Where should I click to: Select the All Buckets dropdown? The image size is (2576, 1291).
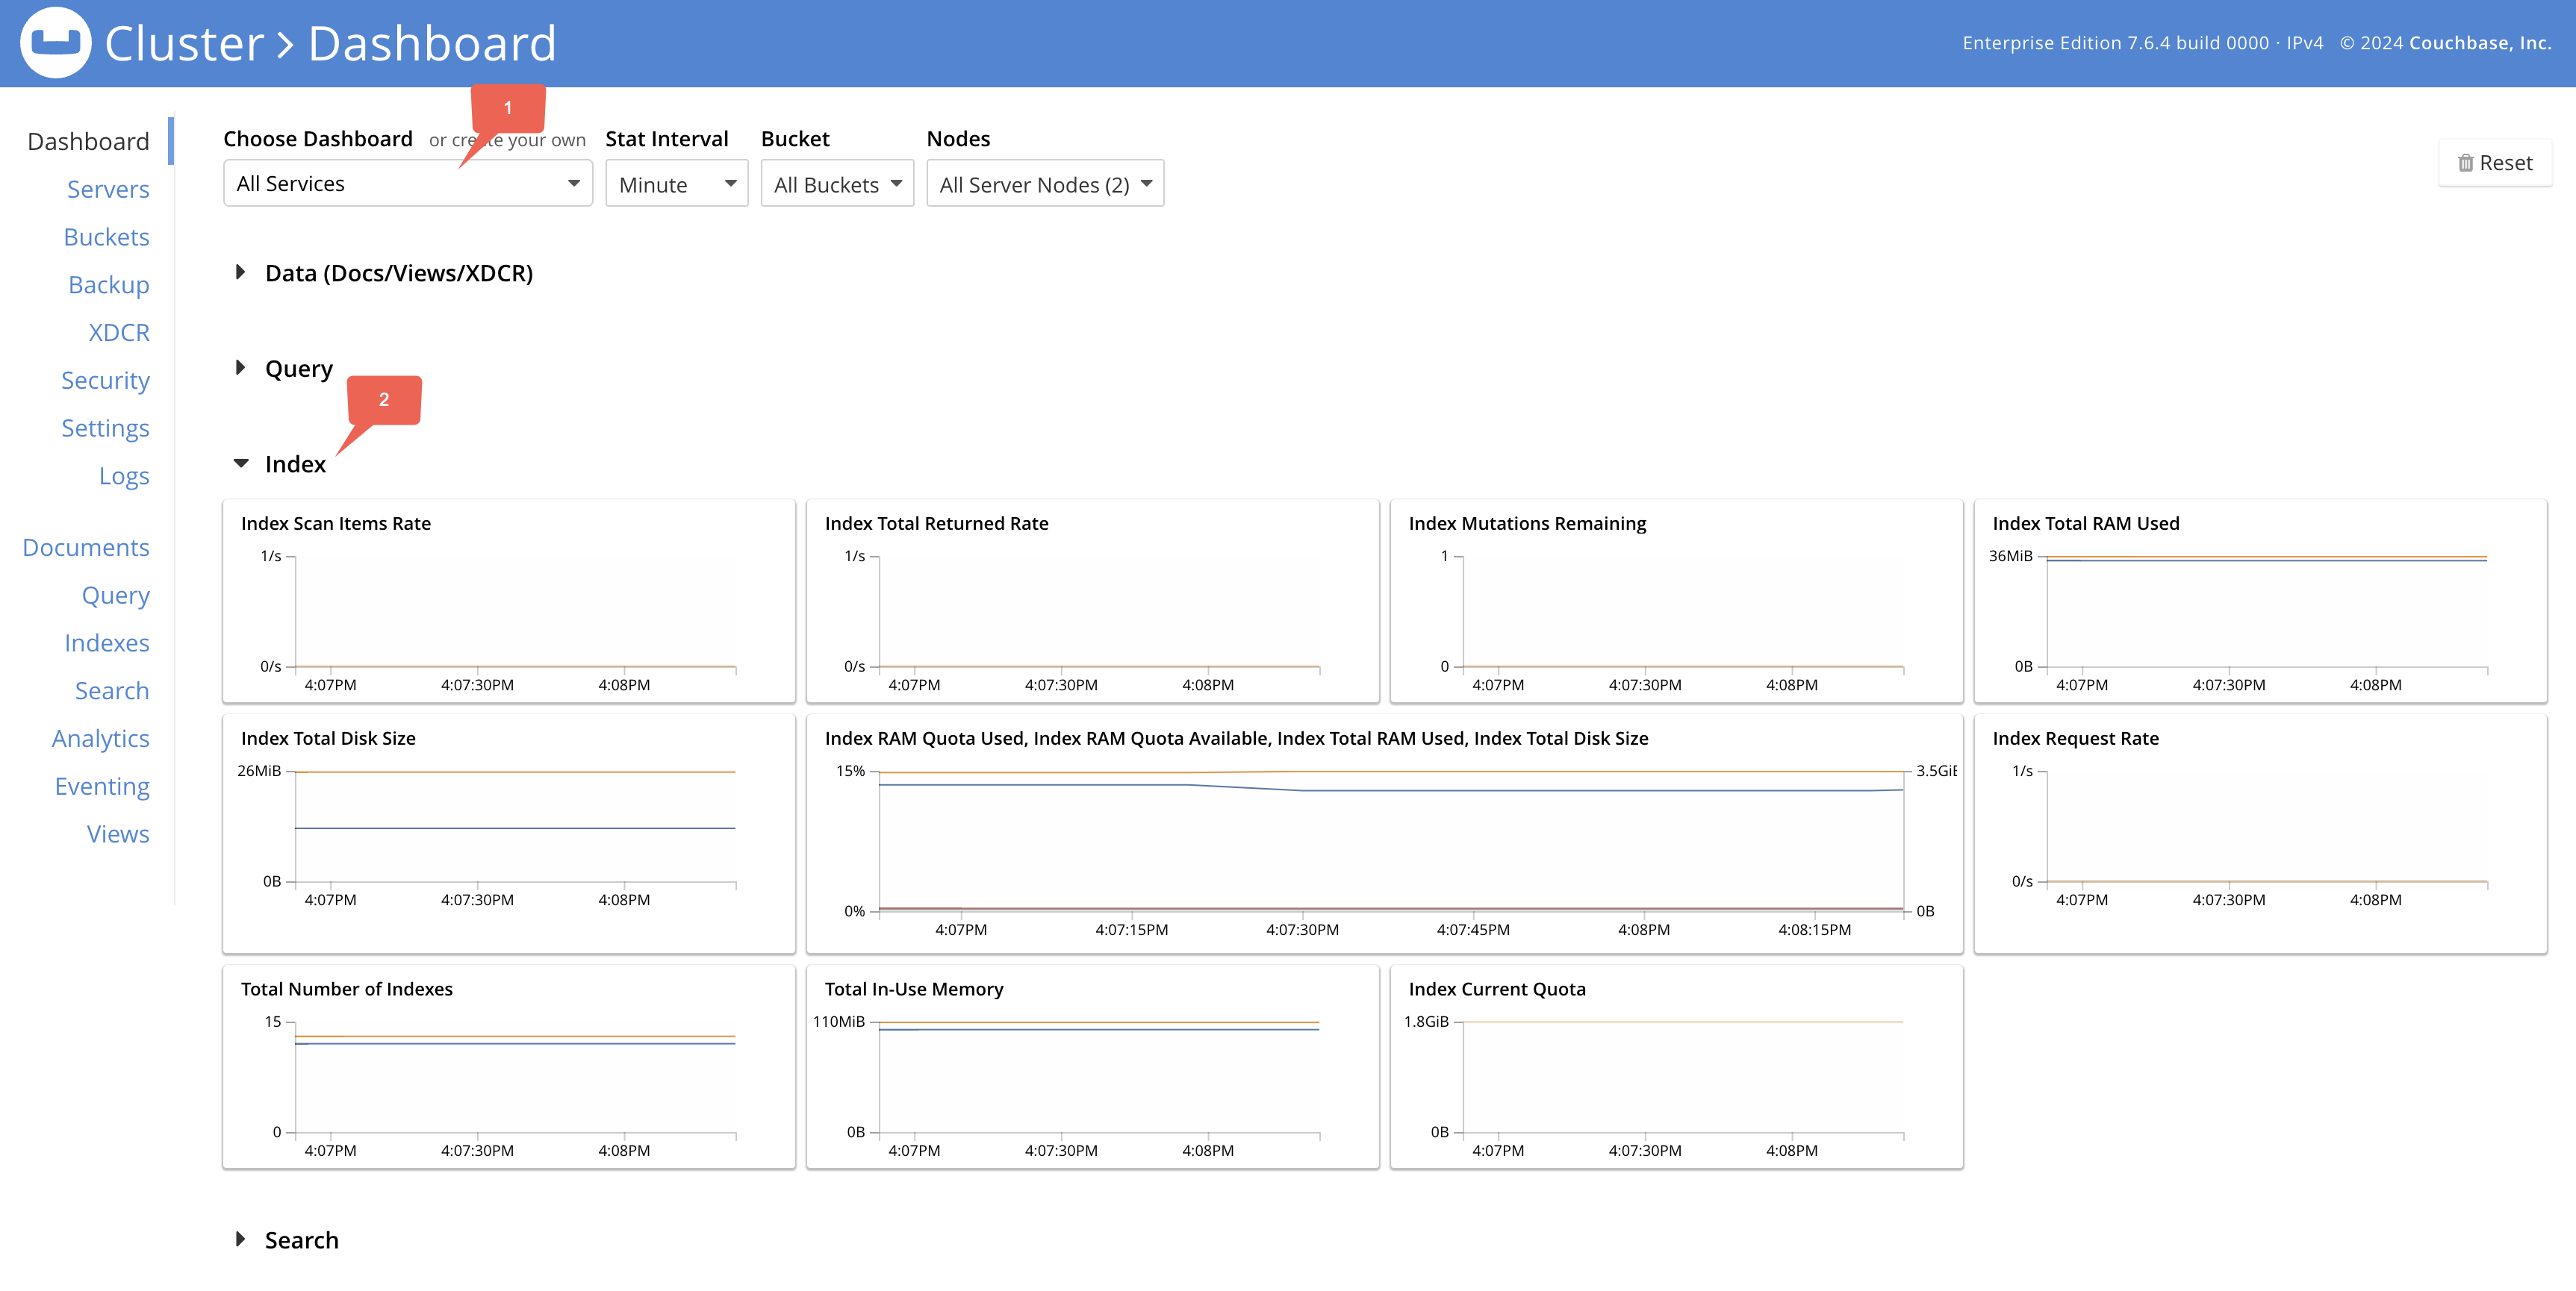click(833, 183)
